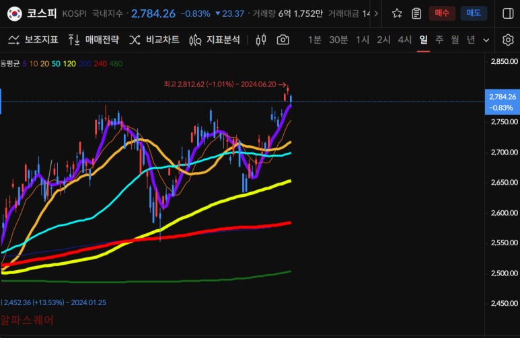Click the 국내지수 category label

[107, 13]
